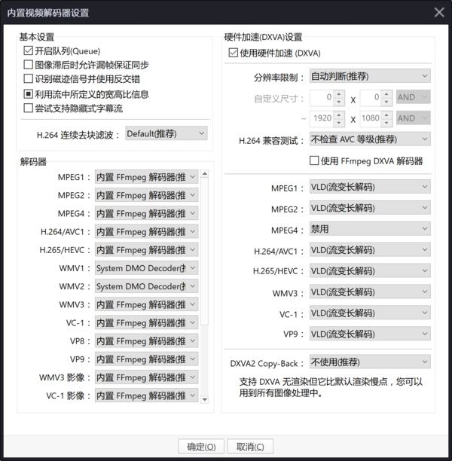Enable 尝试支持隐藏式字幕流 checkbox
This screenshot has width=452, height=461.
pyautogui.click(x=29, y=108)
